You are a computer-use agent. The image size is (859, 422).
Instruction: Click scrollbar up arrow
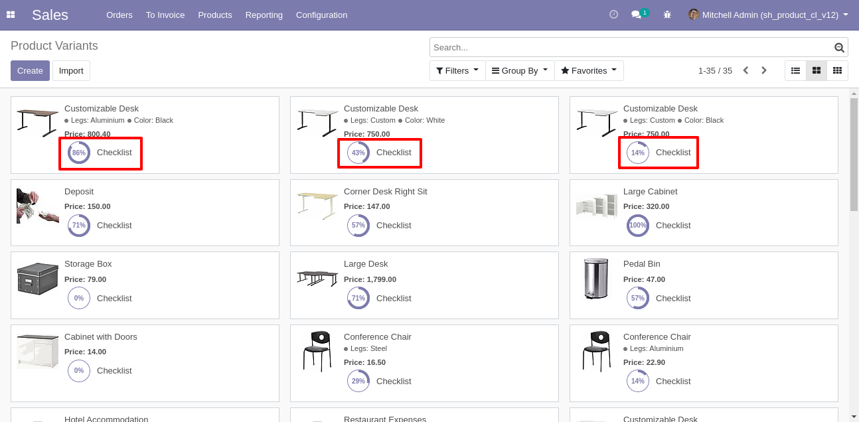[x=854, y=93]
